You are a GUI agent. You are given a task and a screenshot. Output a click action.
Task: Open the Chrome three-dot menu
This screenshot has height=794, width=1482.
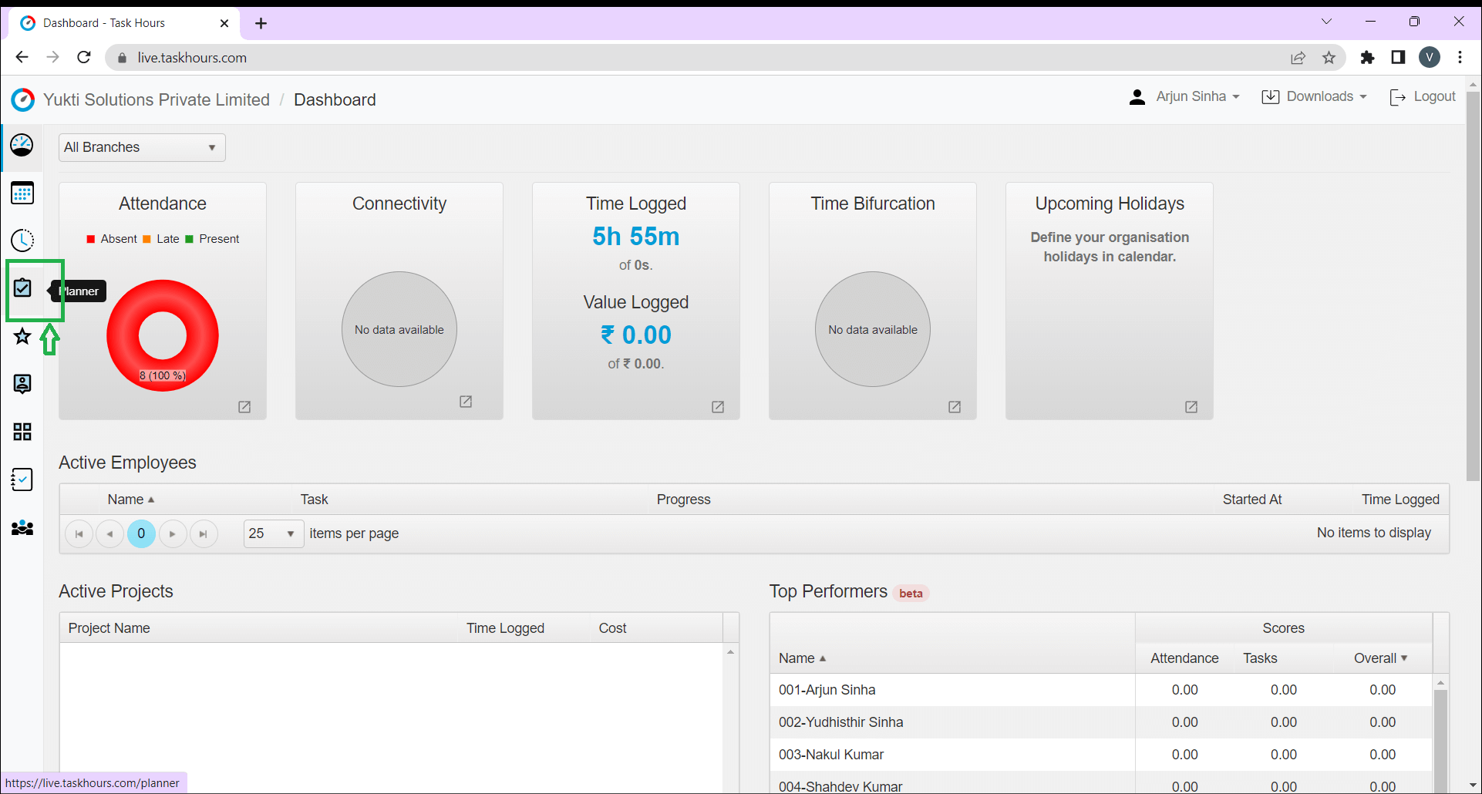(1460, 57)
